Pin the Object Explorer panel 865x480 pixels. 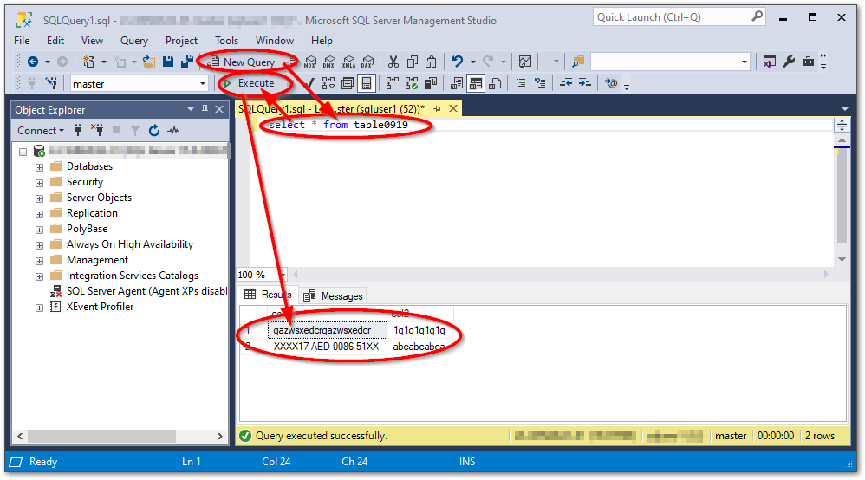[205, 109]
